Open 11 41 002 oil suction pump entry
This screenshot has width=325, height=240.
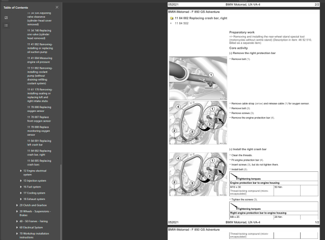point(40,48)
